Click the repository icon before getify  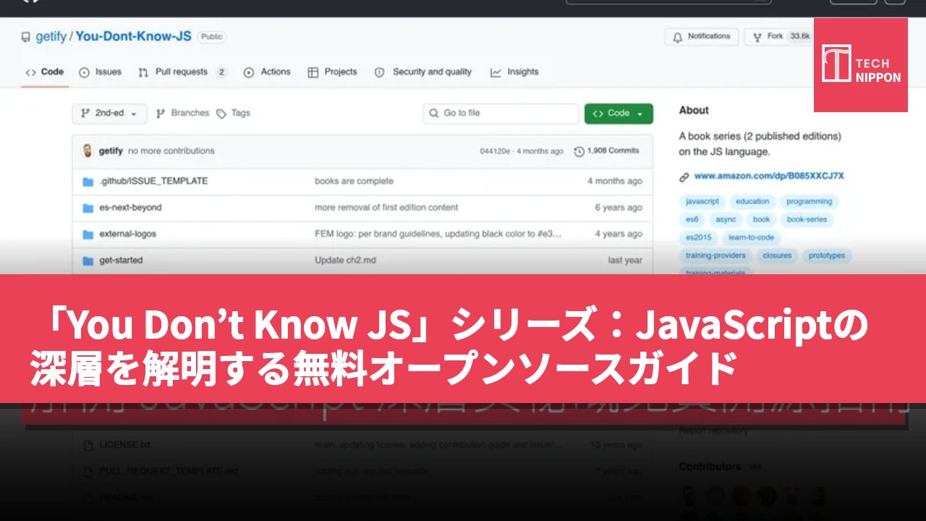(x=26, y=36)
